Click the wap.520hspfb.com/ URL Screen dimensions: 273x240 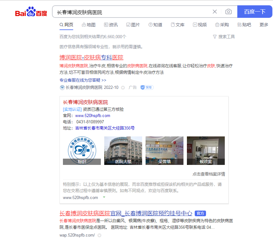[77, 235]
